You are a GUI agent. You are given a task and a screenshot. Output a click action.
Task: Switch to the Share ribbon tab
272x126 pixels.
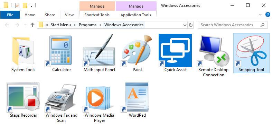(50, 15)
